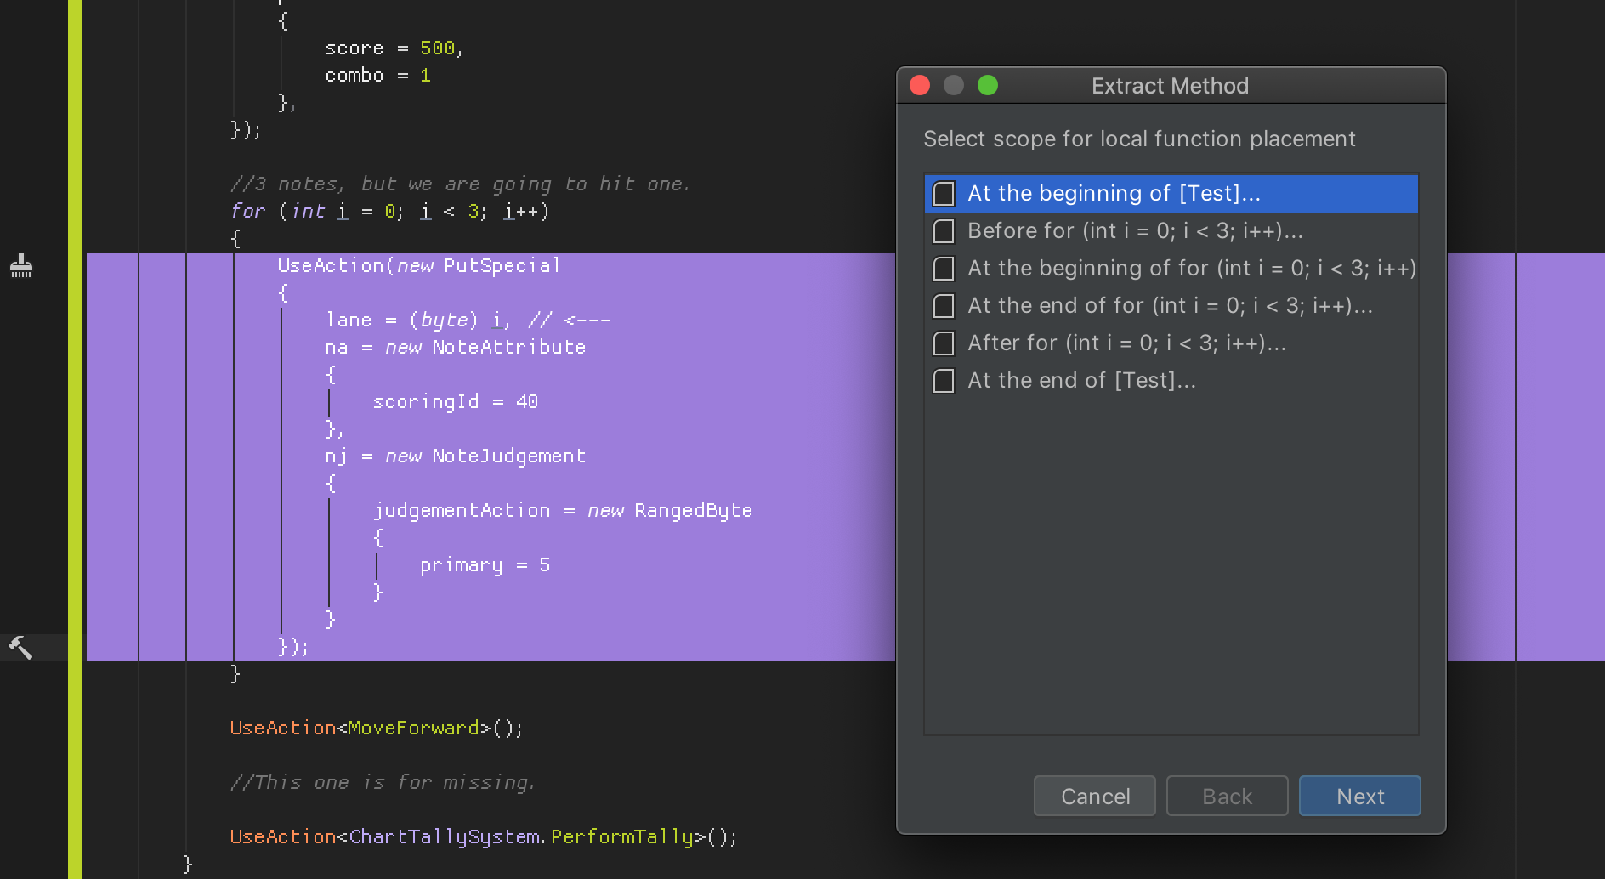Click the green zoom button on dialog
The height and width of the screenshot is (879, 1605).
(988, 86)
